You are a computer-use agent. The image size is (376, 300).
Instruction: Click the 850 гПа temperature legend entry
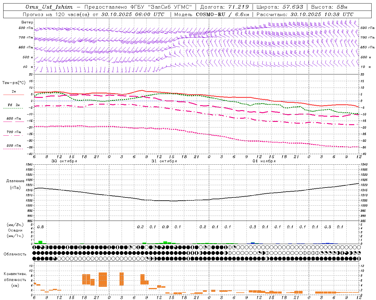14,119
